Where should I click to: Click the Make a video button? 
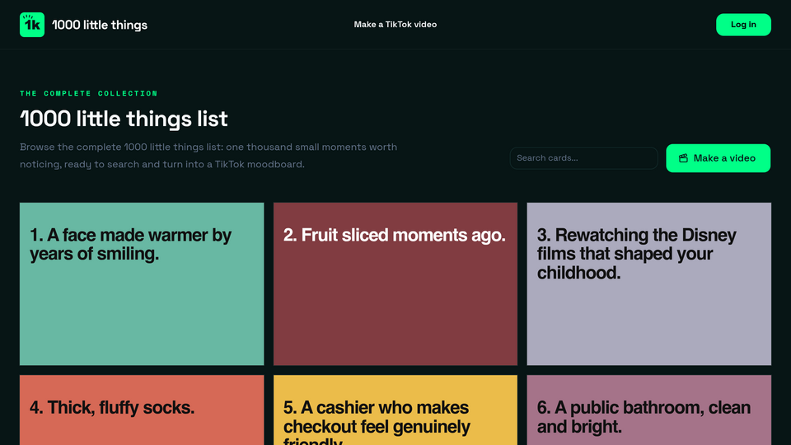pyautogui.click(x=718, y=158)
